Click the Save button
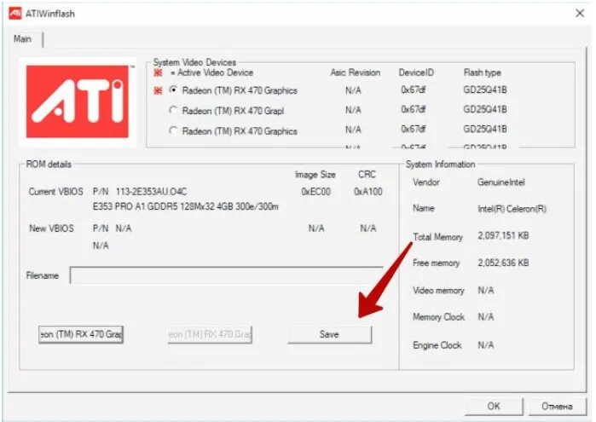Screen dimensions: 596x422 329,334
